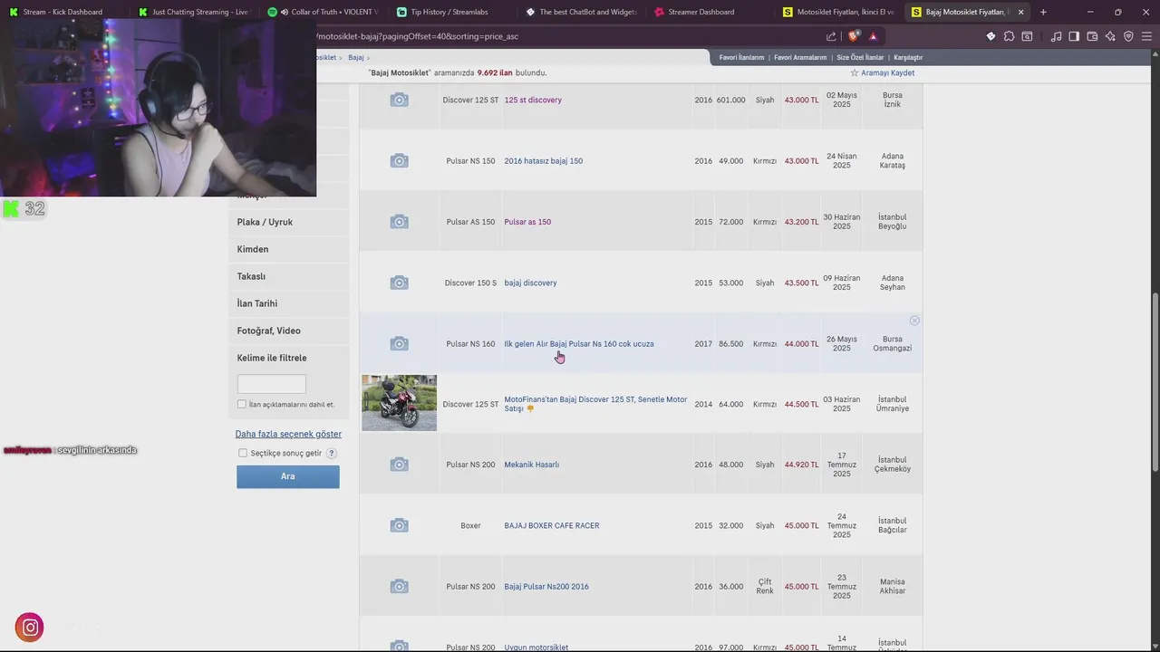Open the Brave Wallet icon
The image size is (1160, 652).
(x=1092, y=36)
